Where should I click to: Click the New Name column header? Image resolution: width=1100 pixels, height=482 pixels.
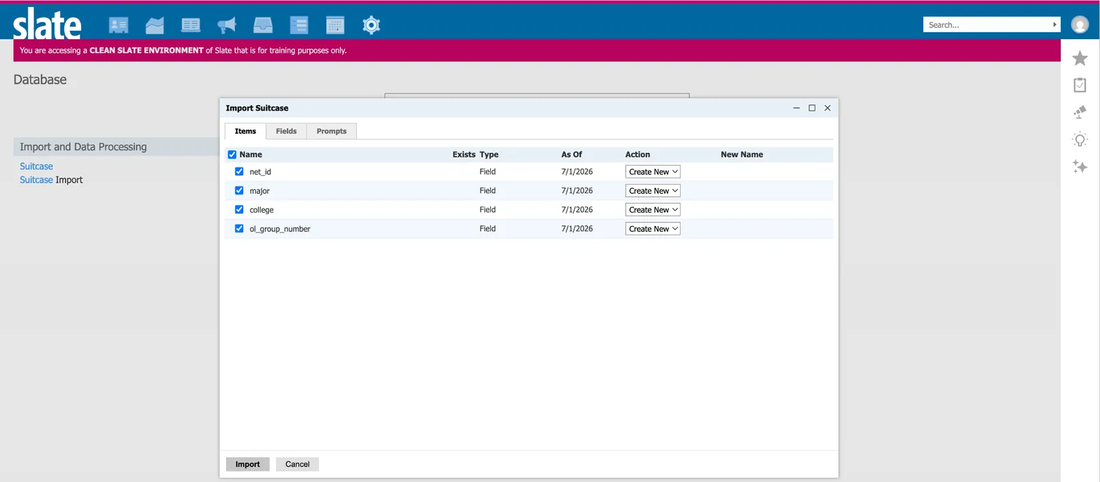(x=742, y=154)
